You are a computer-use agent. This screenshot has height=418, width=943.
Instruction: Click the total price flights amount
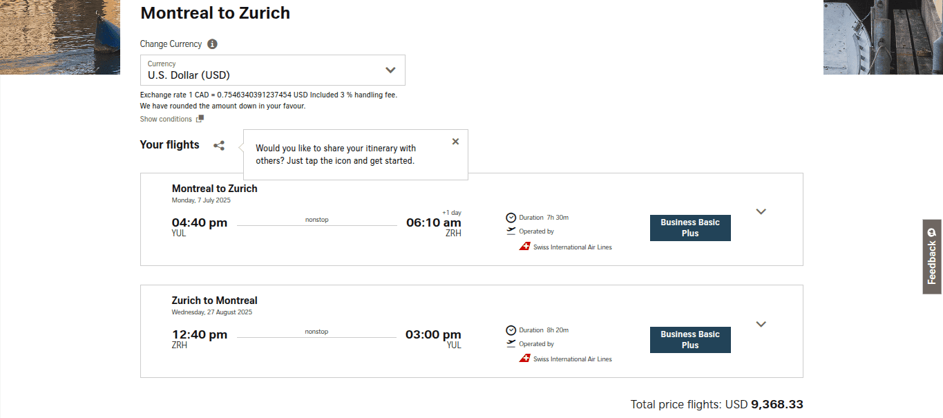(x=778, y=403)
